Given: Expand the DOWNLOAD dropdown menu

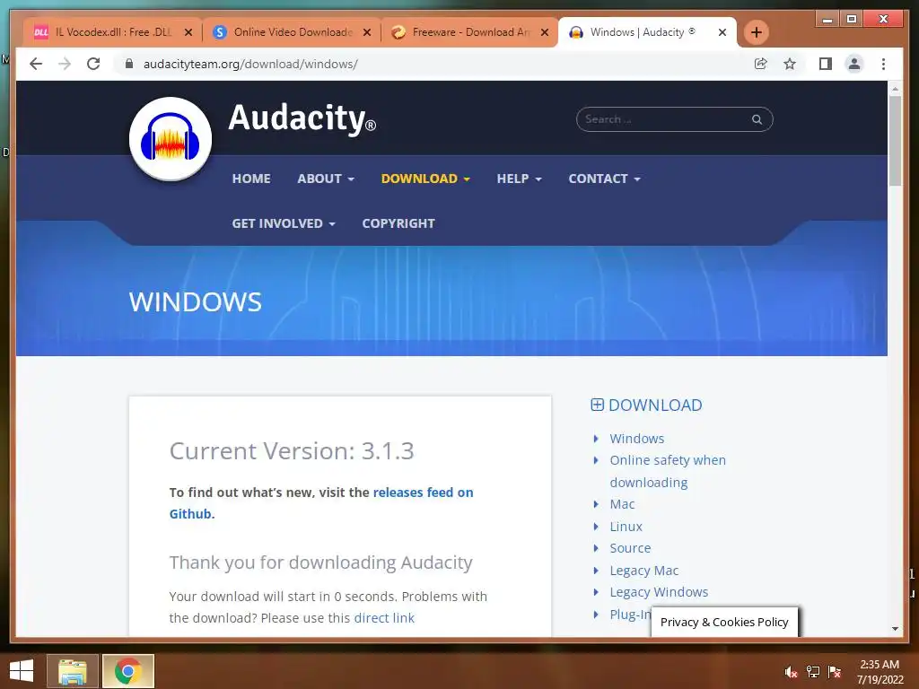Looking at the screenshot, I should click(x=425, y=179).
